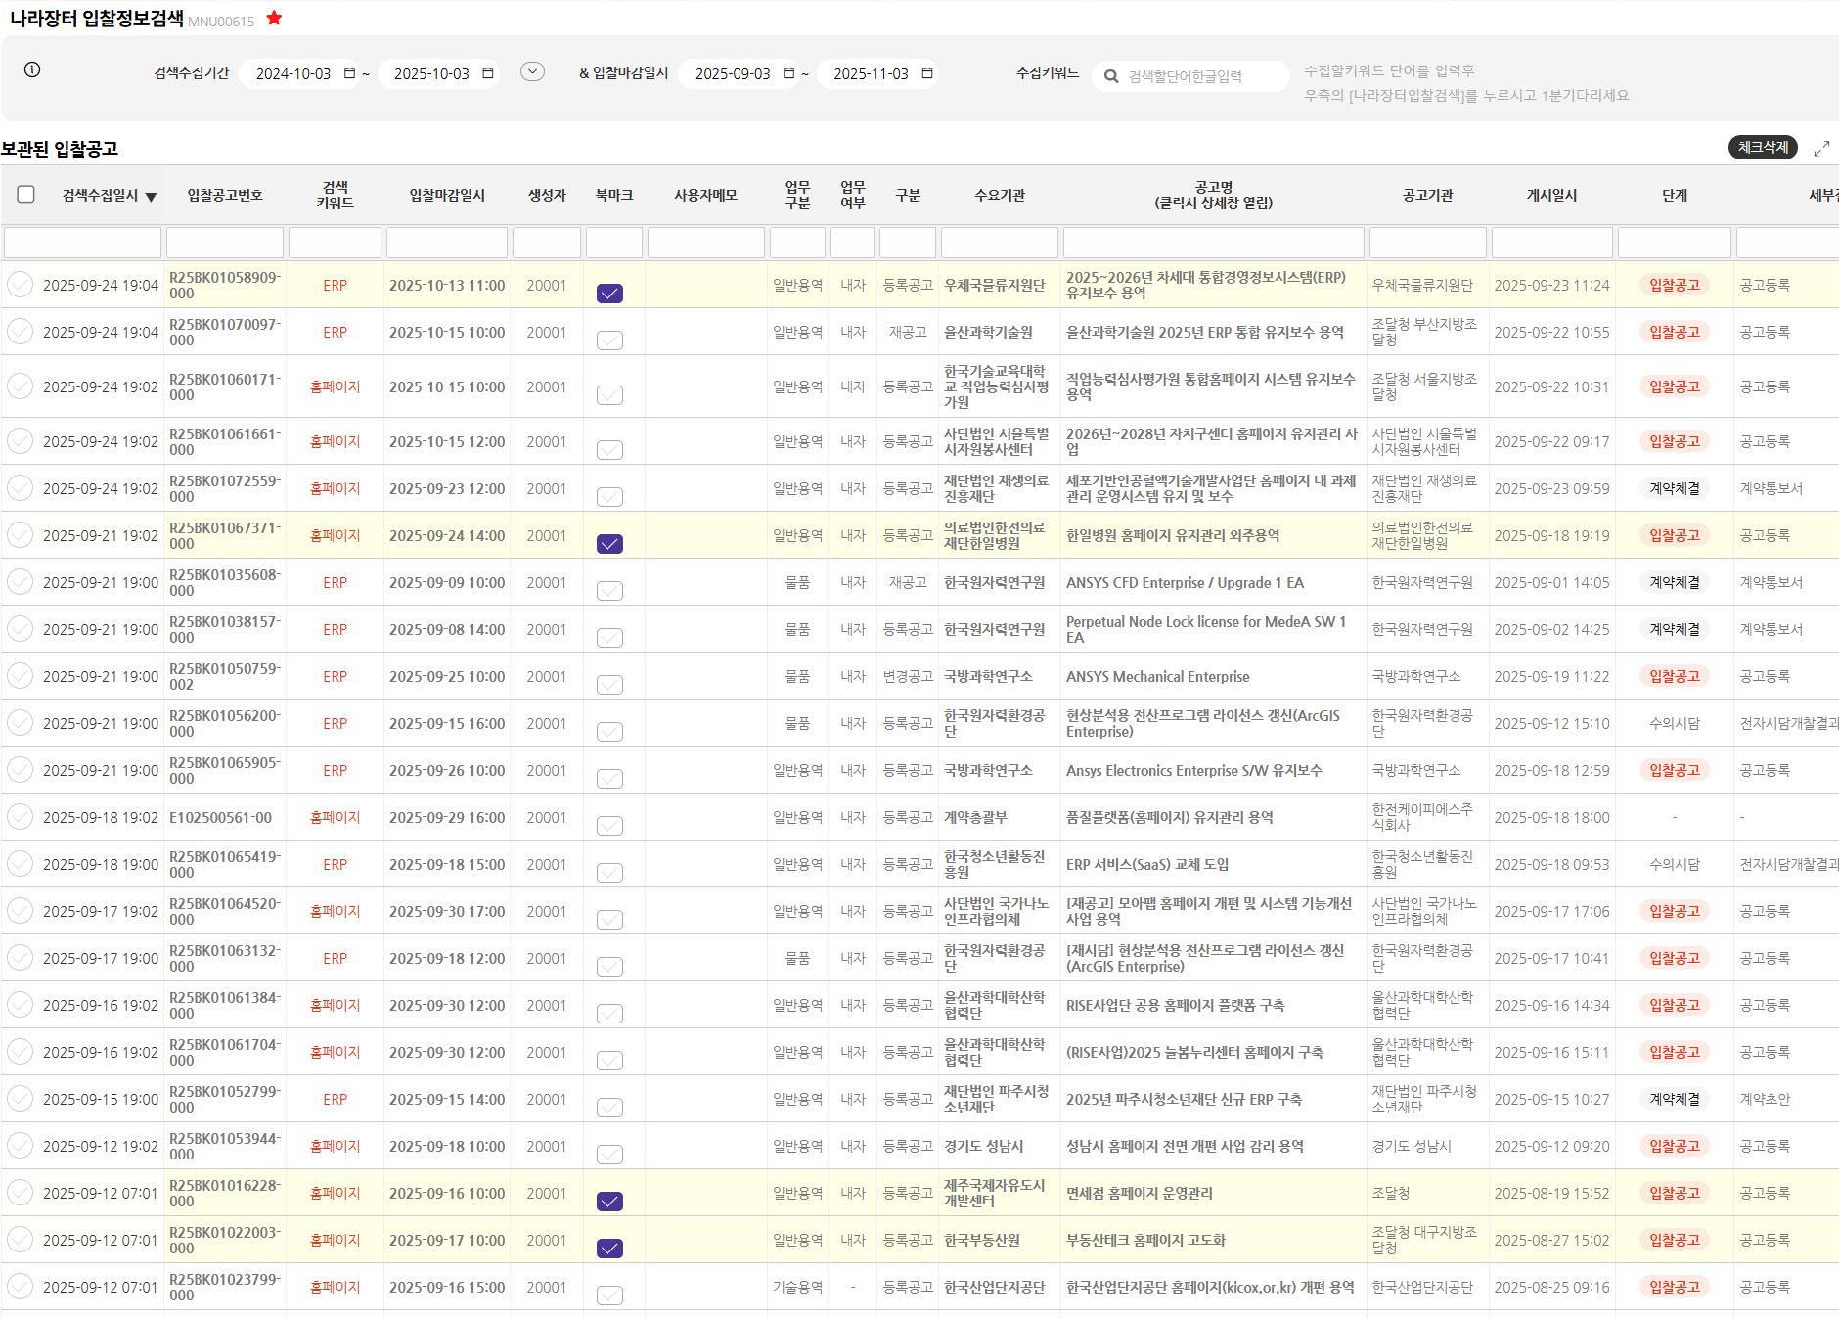Open calendar for bid deadline 2025-11-03
The image size is (1839, 1318).
tap(926, 73)
